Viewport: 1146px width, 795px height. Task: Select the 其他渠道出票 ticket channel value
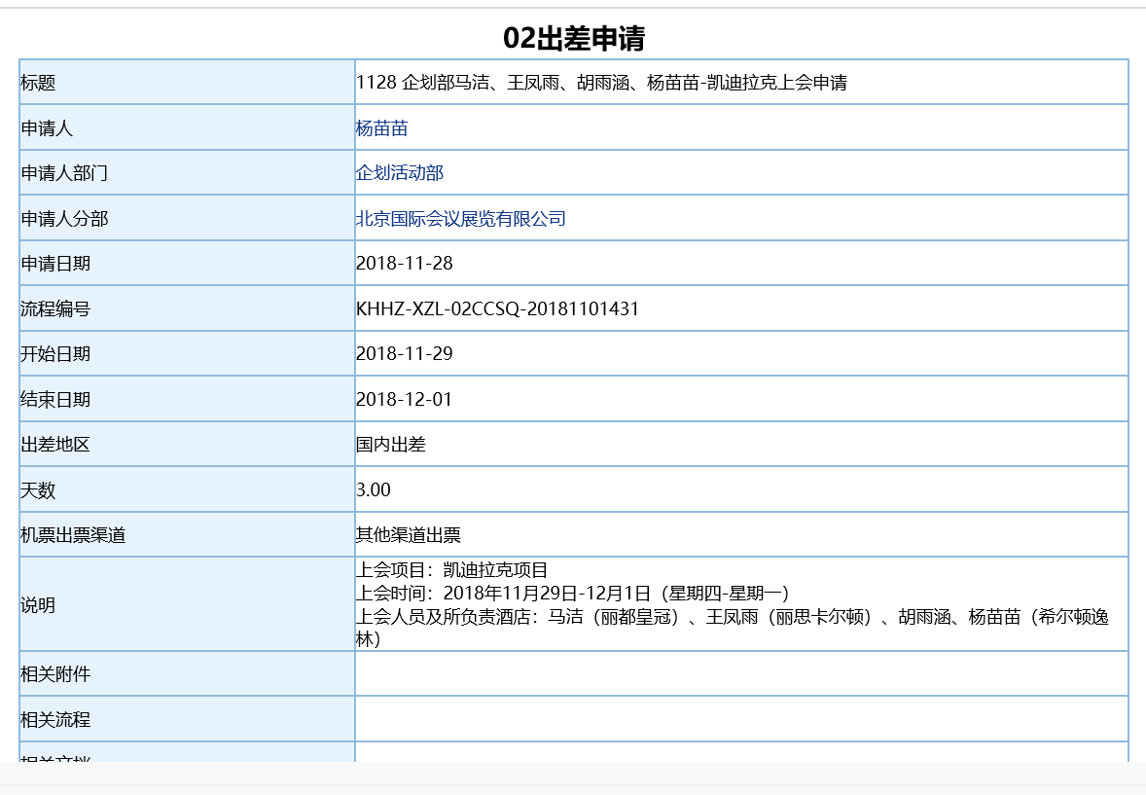tap(409, 535)
